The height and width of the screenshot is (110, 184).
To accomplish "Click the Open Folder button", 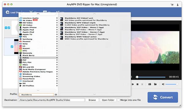I will 108,100.
